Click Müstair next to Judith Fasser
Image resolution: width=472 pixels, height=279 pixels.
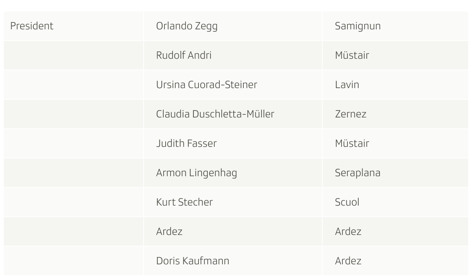click(x=352, y=143)
